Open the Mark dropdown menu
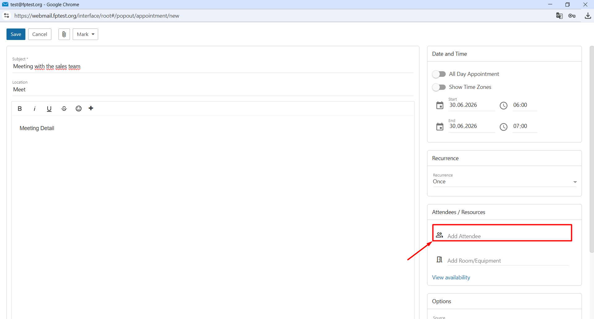594x319 pixels. [85, 34]
